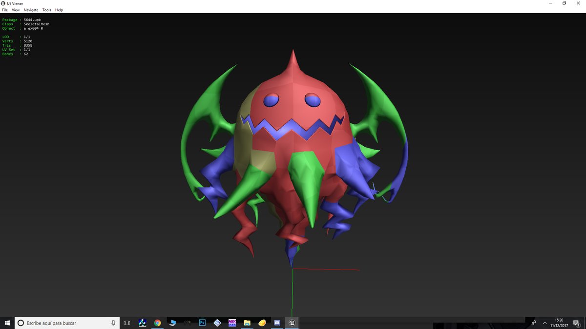Click the UE Viewer title bar icon
The width and height of the screenshot is (586, 329).
pos(3,3)
